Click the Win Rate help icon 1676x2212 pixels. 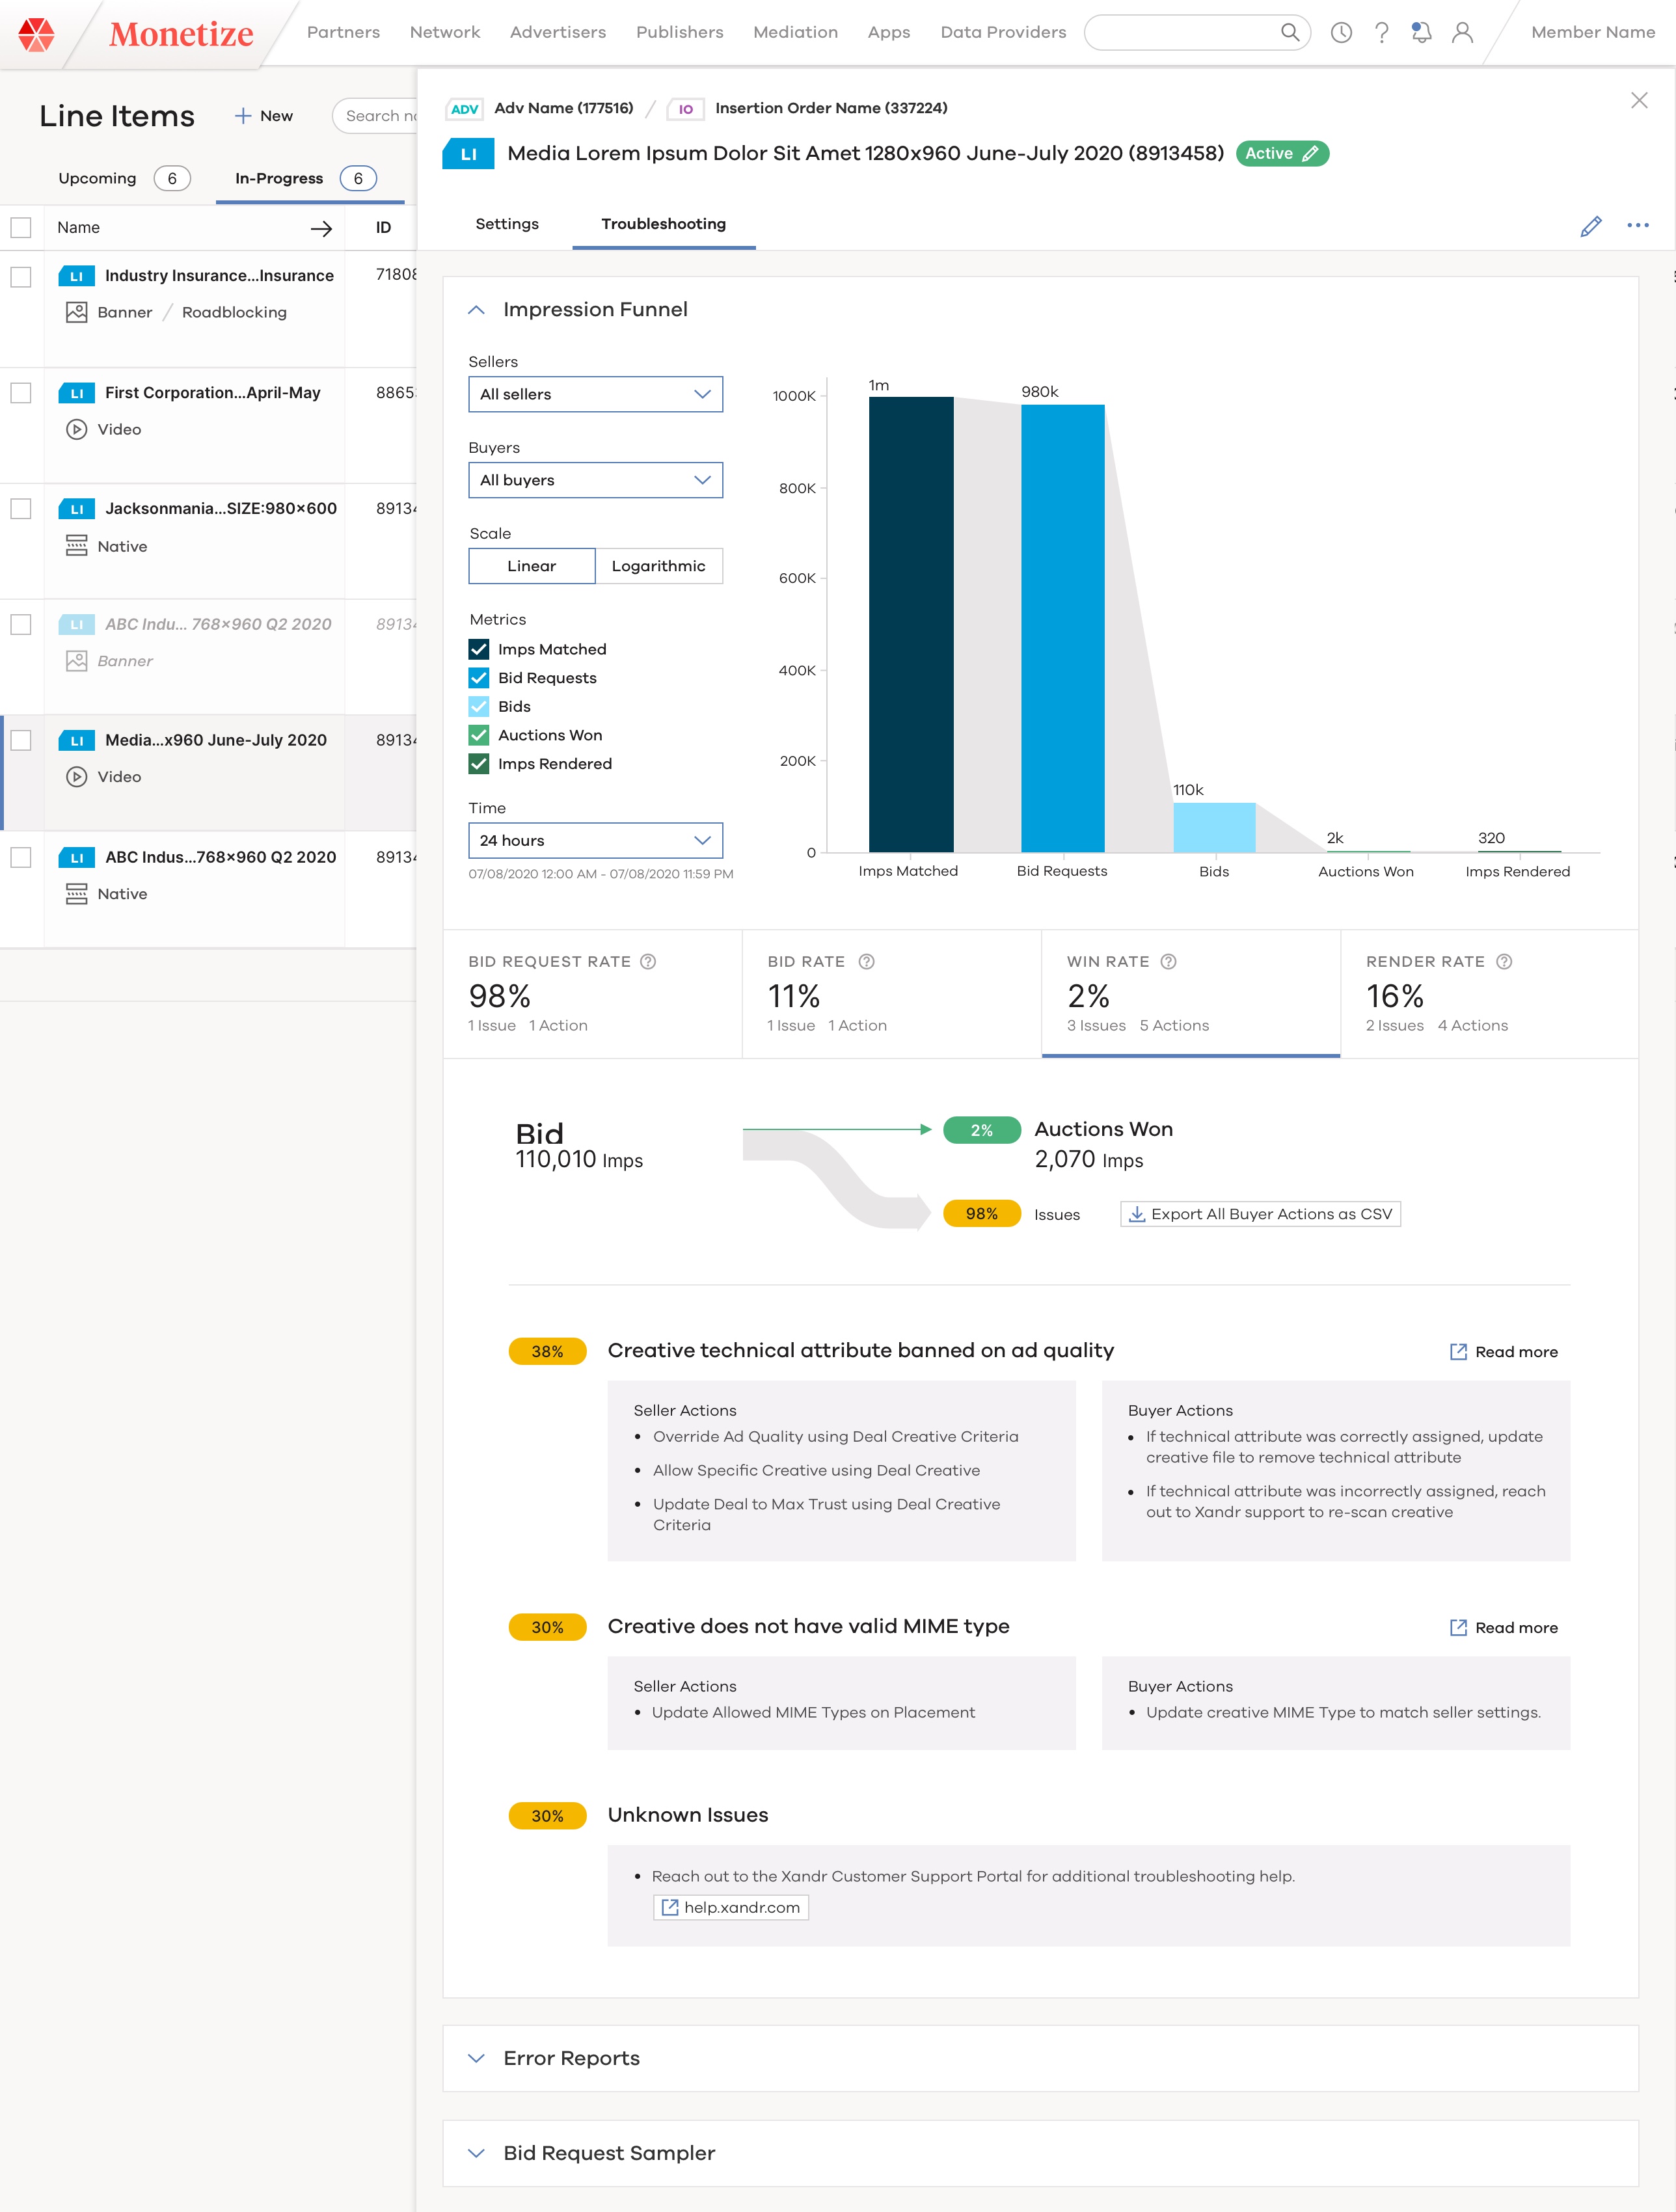tap(1168, 961)
